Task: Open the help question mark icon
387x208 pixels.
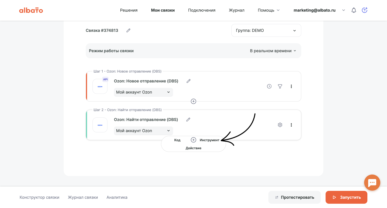Action: 365,10
